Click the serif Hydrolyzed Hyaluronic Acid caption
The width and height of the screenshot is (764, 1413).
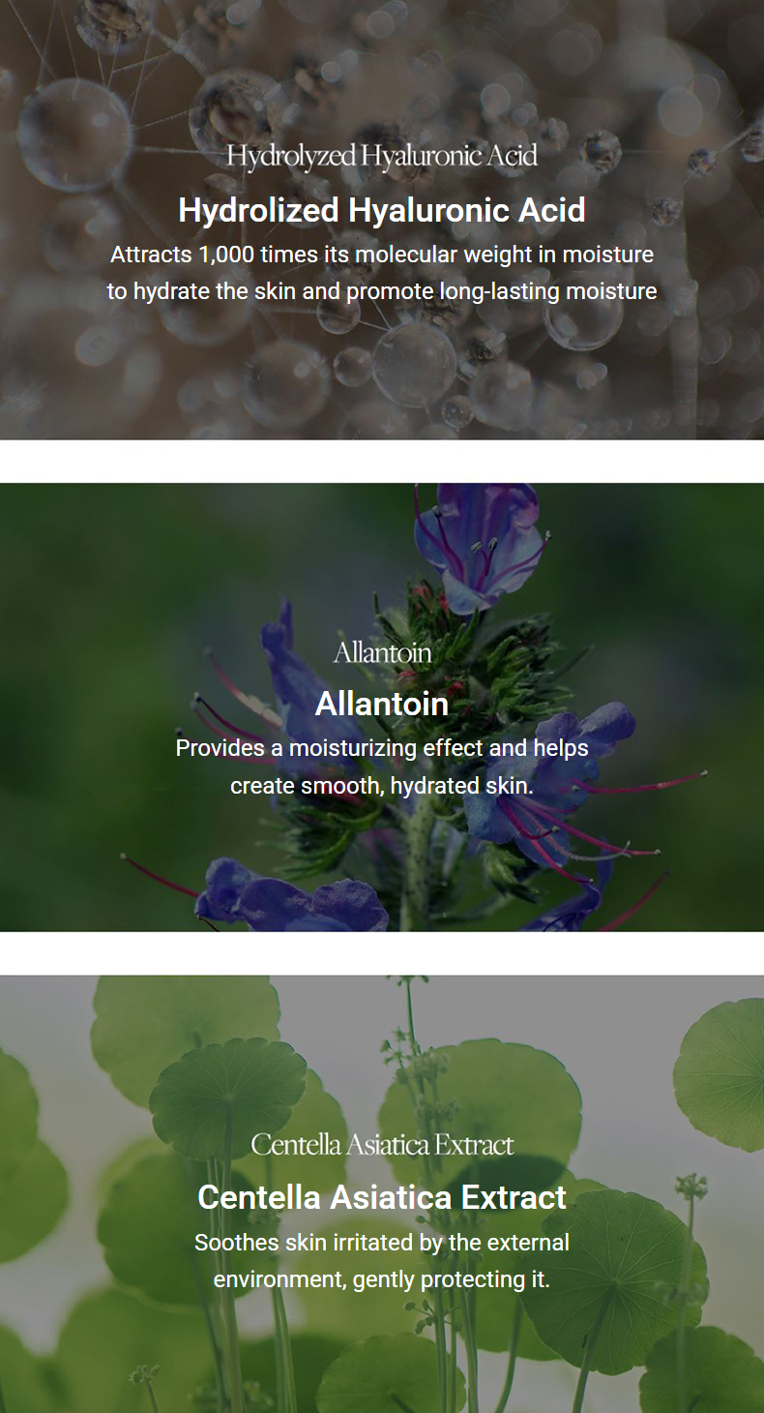[382, 156]
